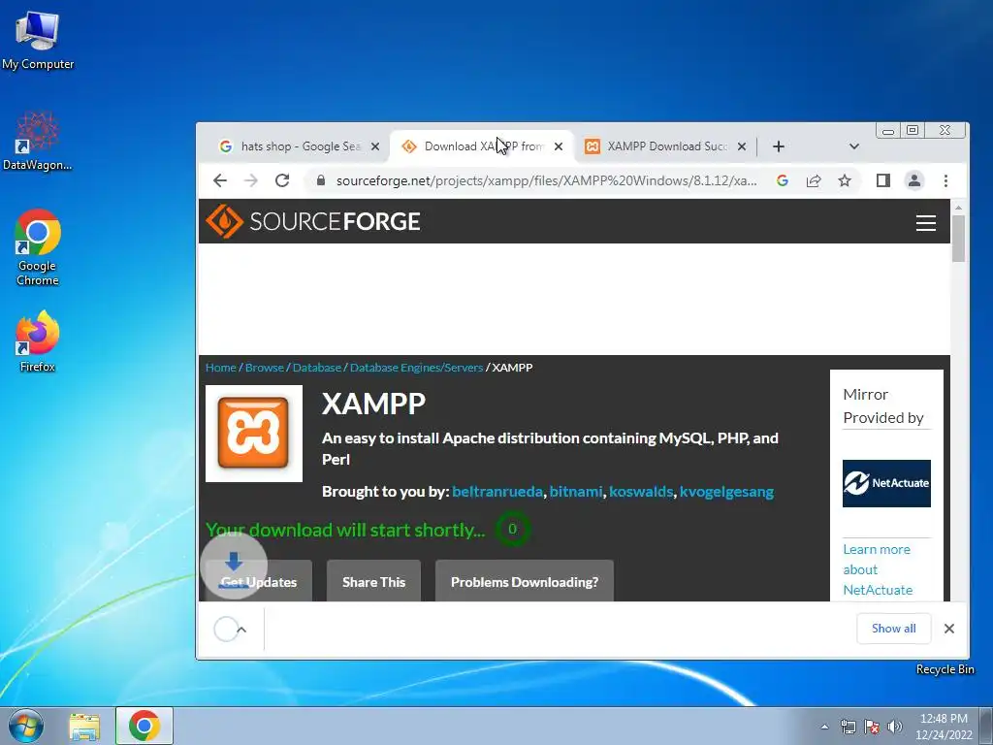Open koswalds author link
Viewport: 993px width, 745px height.
point(641,492)
